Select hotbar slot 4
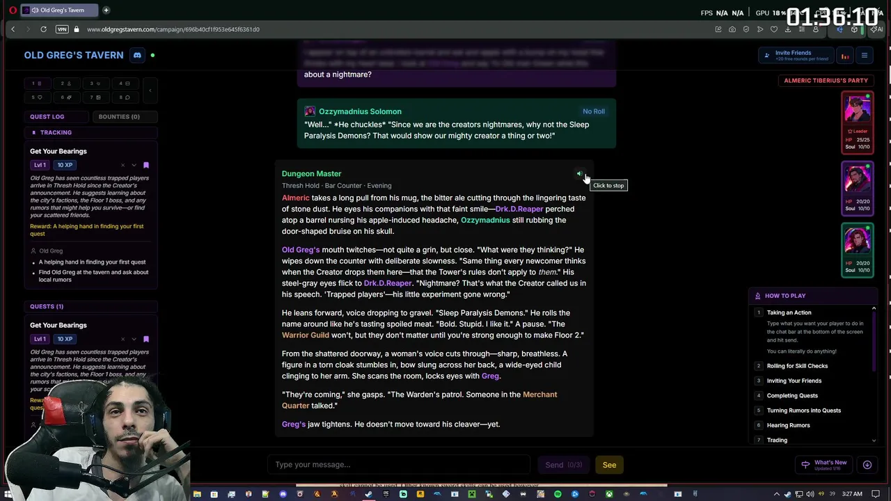 [x=124, y=83]
